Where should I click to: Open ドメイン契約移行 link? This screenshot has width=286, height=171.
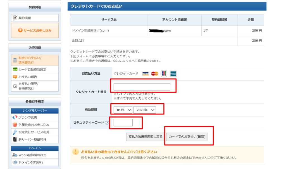click(35, 162)
